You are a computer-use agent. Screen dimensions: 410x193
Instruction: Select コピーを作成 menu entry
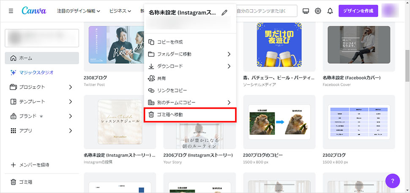click(190, 42)
